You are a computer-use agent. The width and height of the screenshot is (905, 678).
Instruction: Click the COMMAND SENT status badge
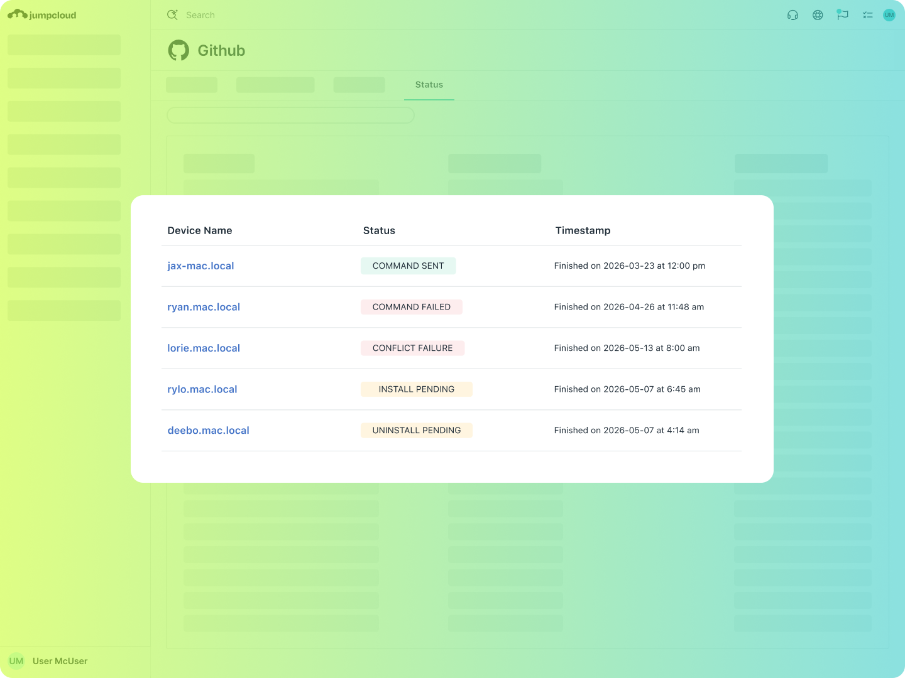[x=409, y=266]
